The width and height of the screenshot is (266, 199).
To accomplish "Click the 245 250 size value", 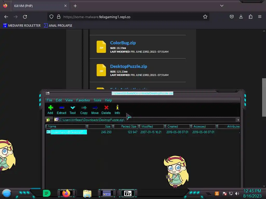I will coord(106,132).
